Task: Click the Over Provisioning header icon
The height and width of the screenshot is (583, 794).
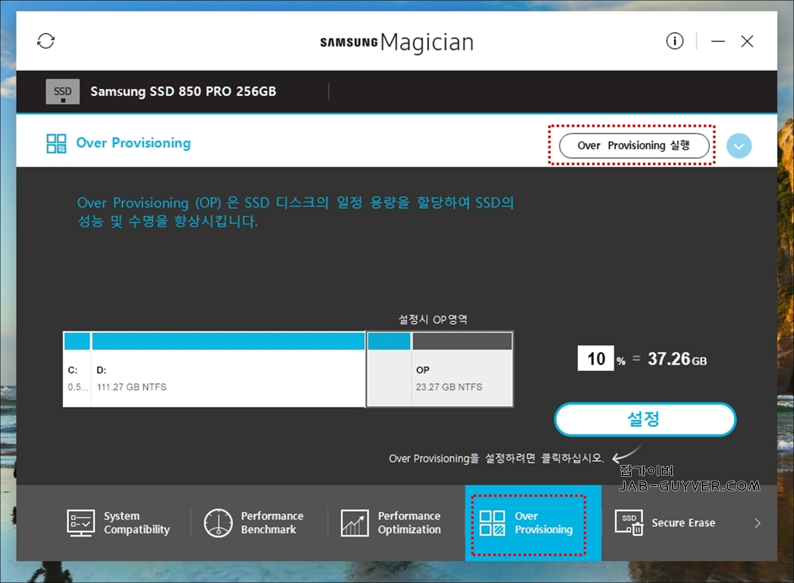Action: (x=56, y=143)
